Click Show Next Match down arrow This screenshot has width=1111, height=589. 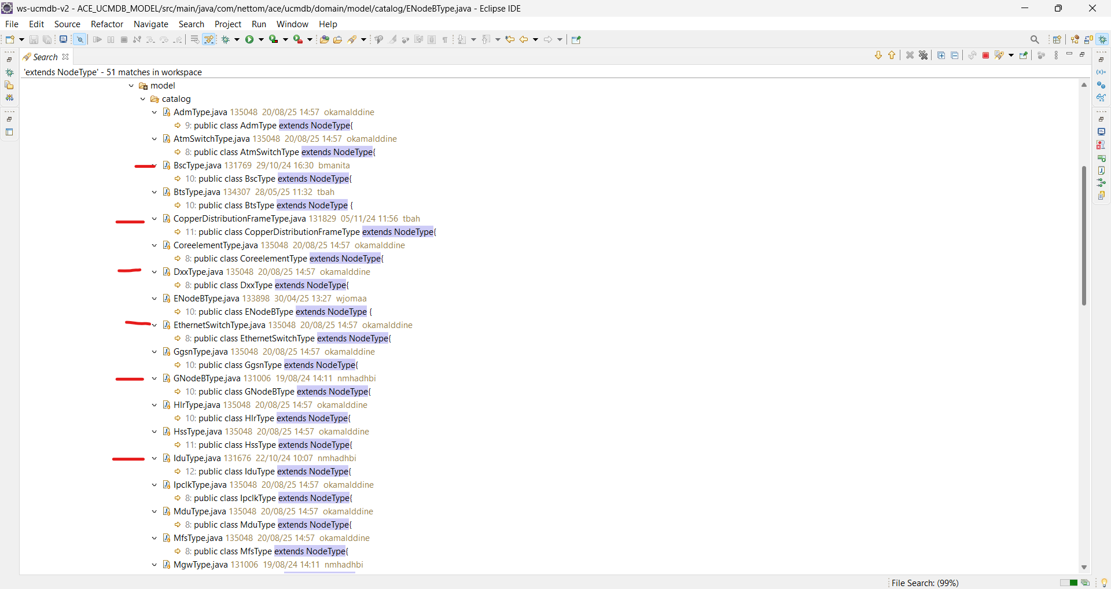point(878,56)
